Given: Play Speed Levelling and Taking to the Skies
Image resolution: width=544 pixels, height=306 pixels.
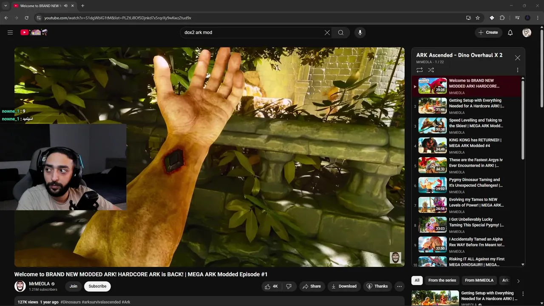Looking at the screenshot, I should click(466, 126).
